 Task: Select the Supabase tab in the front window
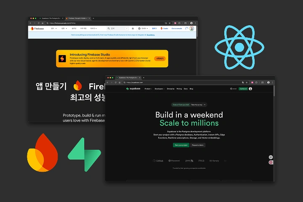pyautogui.click(x=128, y=78)
